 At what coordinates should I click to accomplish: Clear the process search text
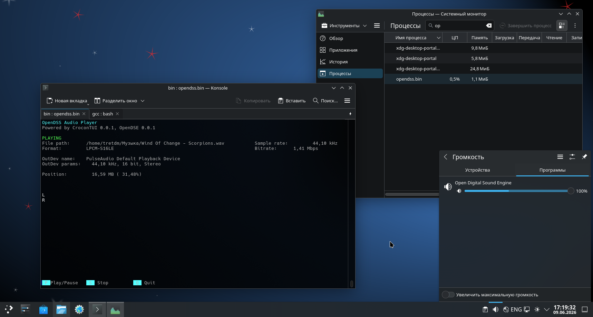[x=489, y=25]
